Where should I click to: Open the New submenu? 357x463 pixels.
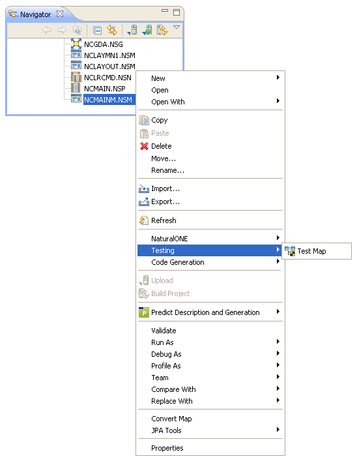click(210, 78)
